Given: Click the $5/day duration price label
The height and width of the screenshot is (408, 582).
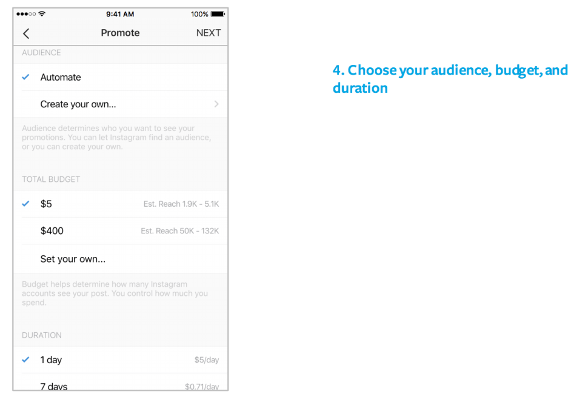Looking at the screenshot, I should click(x=206, y=360).
